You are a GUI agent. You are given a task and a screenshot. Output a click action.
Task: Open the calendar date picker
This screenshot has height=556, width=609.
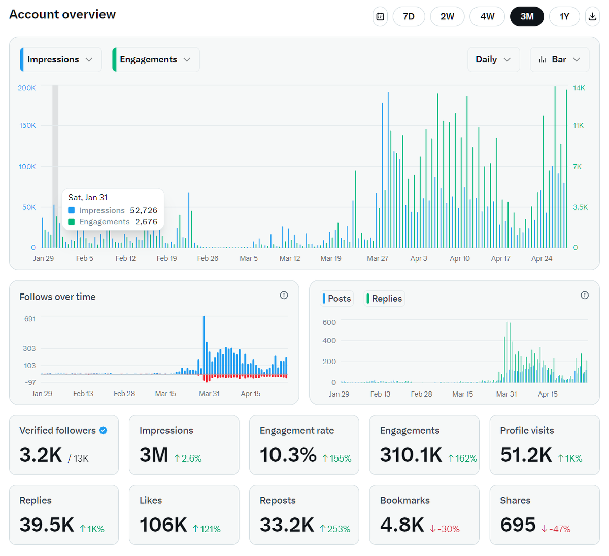pyautogui.click(x=380, y=16)
